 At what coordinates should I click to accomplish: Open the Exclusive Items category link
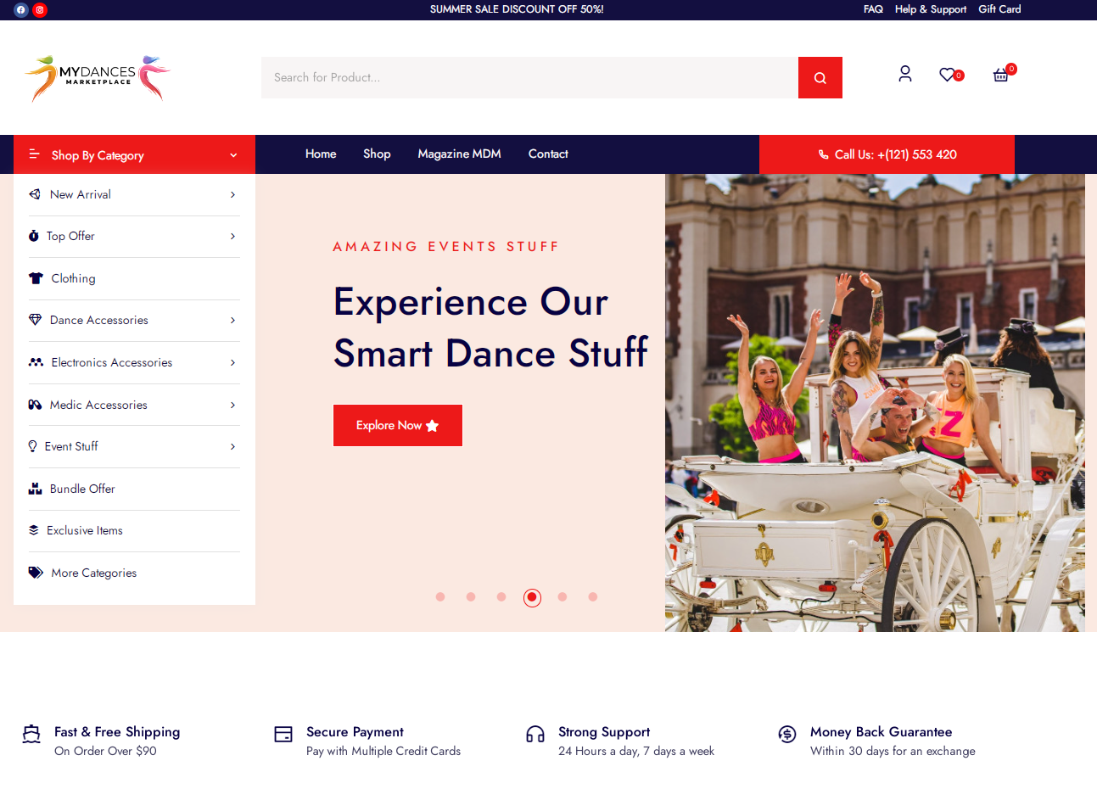(85, 530)
